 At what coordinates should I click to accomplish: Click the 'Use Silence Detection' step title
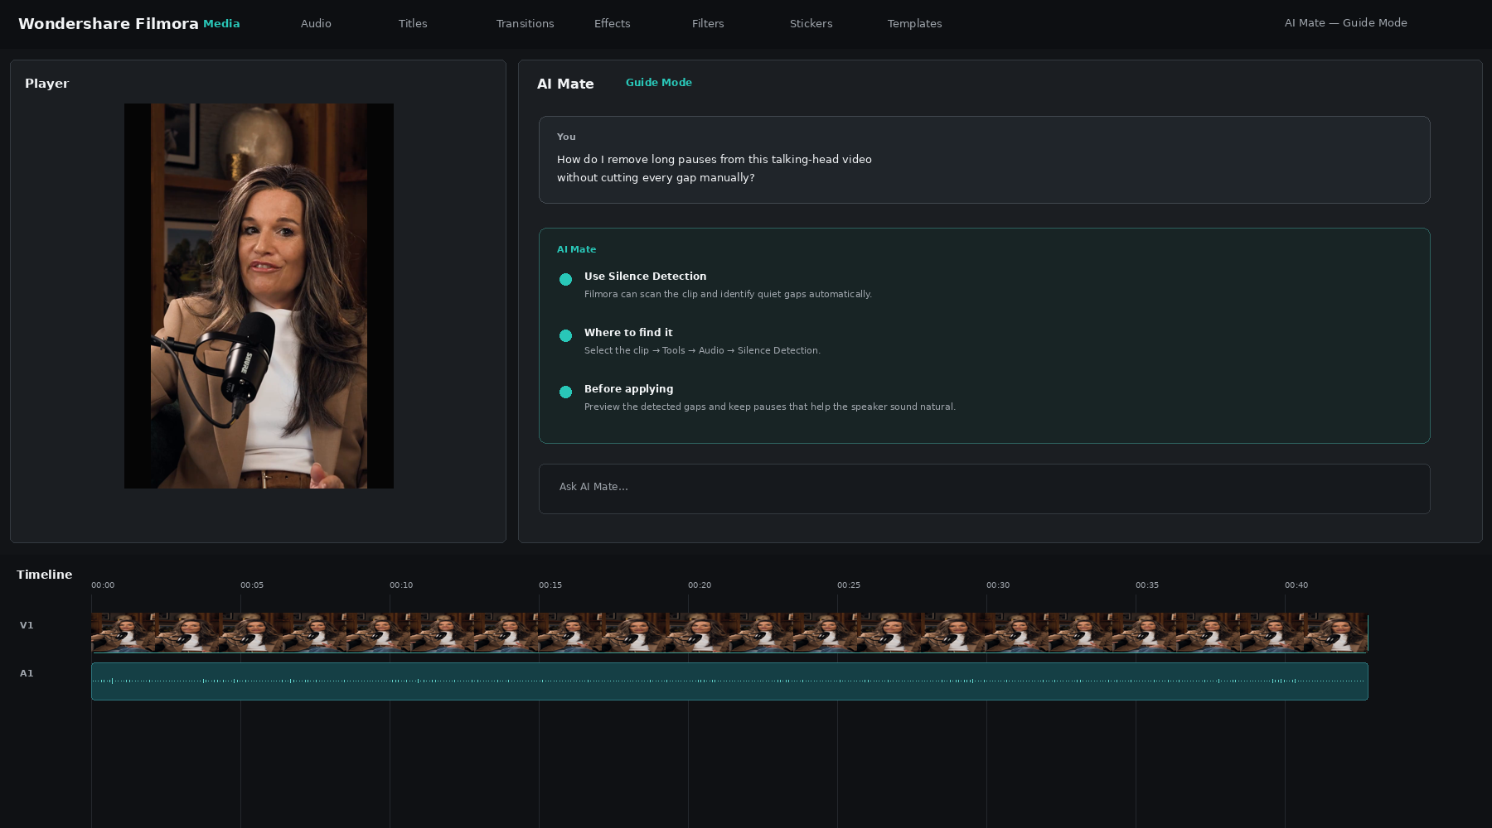[646, 277]
